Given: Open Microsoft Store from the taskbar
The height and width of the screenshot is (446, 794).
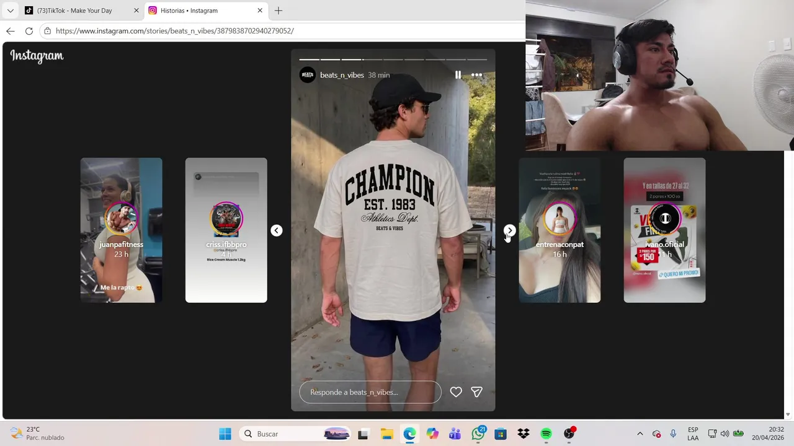Looking at the screenshot, I should (x=501, y=434).
